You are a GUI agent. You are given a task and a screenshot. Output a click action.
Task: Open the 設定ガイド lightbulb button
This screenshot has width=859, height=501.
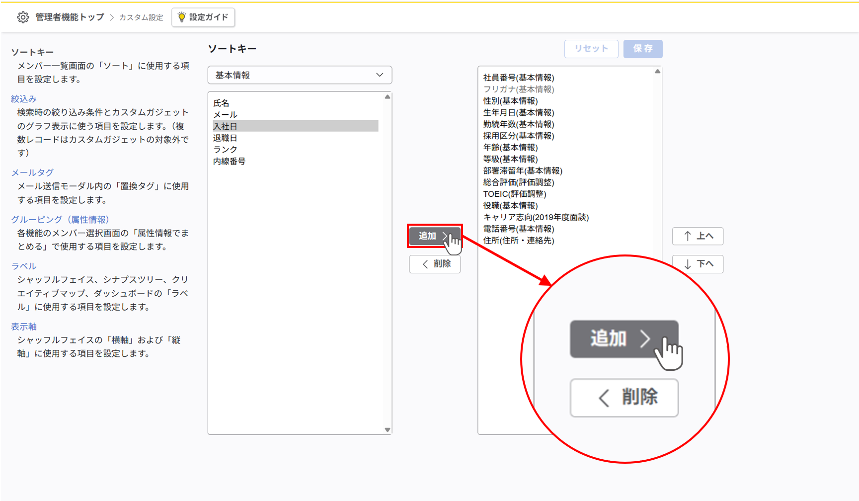[x=203, y=17]
